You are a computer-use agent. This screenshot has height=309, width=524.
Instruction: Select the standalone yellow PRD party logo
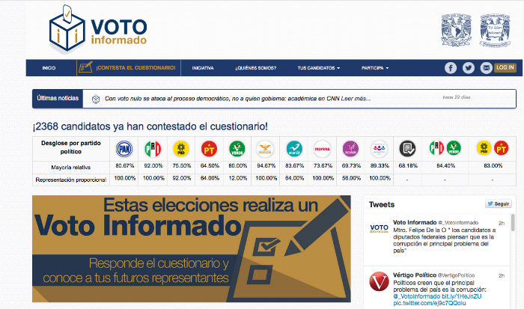coord(181,149)
